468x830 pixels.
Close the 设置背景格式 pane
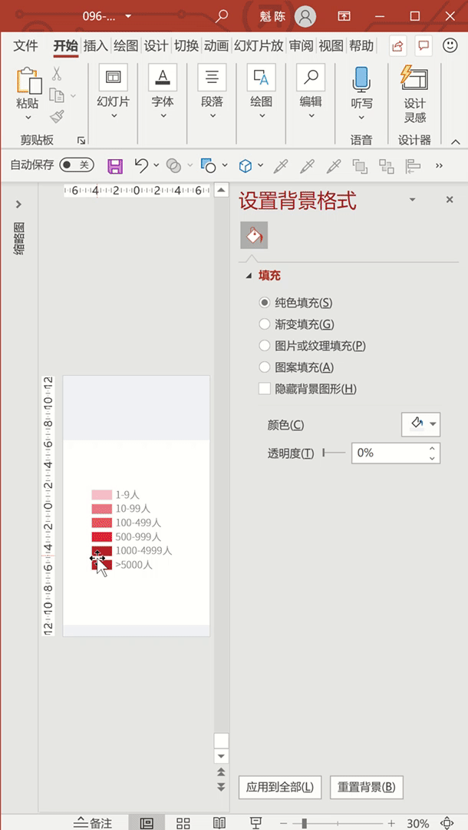pos(450,200)
